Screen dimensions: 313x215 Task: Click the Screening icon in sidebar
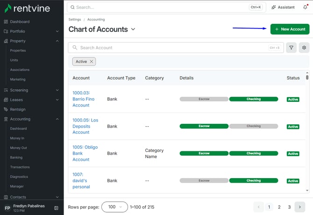click(6, 90)
